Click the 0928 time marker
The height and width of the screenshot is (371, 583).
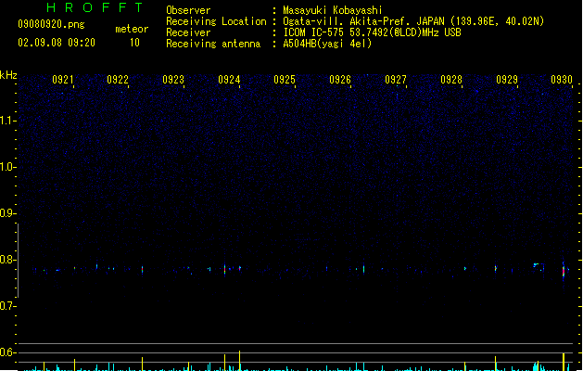pyautogui.click(x=451, y=80)
